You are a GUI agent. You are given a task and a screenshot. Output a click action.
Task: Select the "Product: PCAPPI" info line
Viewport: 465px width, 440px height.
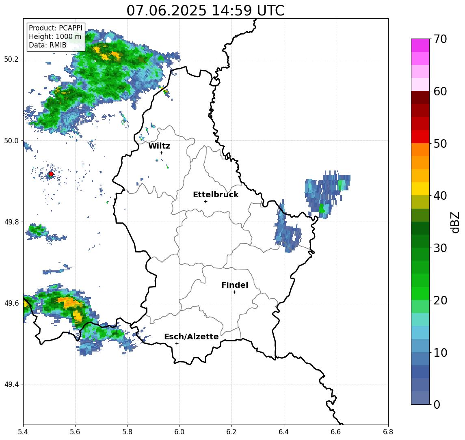[x=56, y=28]
